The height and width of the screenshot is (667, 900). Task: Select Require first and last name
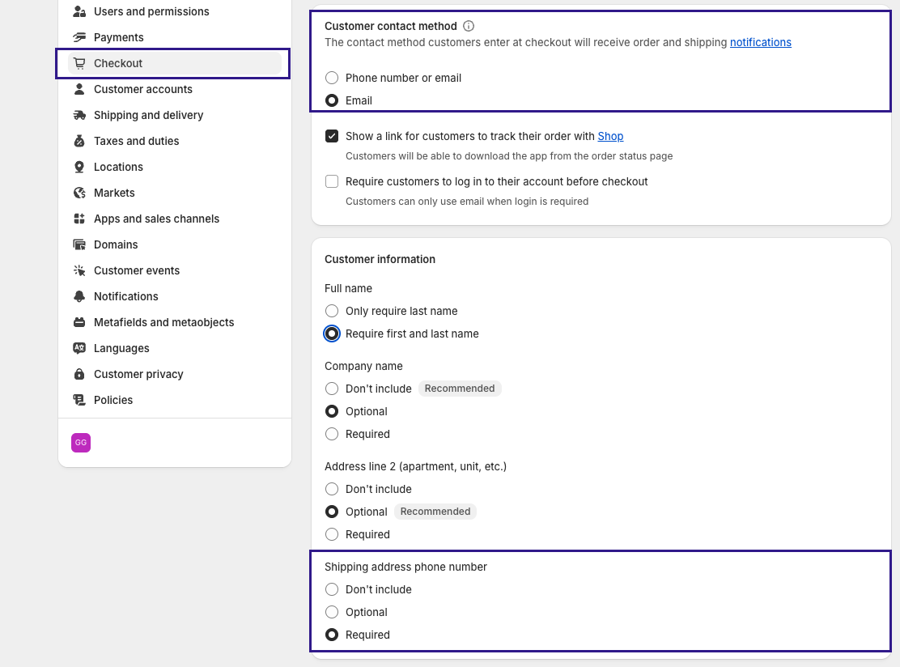[x=332, y=333]
